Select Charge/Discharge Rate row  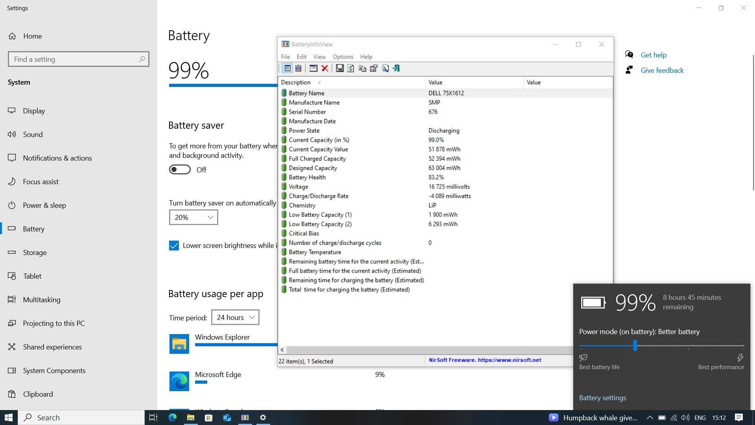(x=445, y=196)
